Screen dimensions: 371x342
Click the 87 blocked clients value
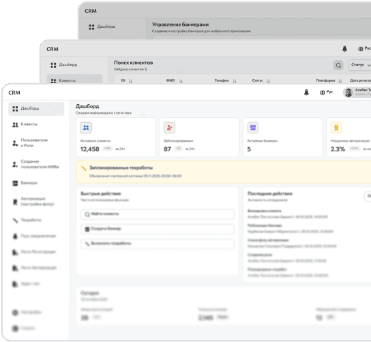point(167,149)
